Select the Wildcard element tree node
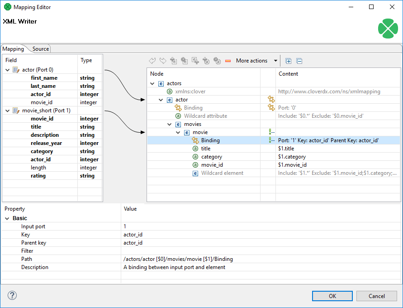 click(x=222, y=173)
